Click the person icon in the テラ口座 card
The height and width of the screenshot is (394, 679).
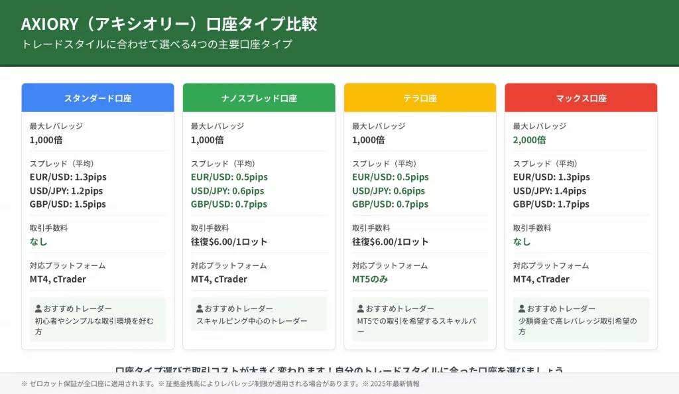tap(361, 309)
